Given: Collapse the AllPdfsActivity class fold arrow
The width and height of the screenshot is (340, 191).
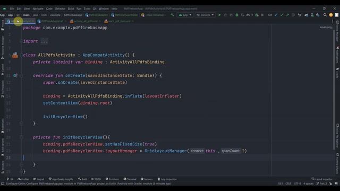Looking at the screenshot, I should [21, 55].
